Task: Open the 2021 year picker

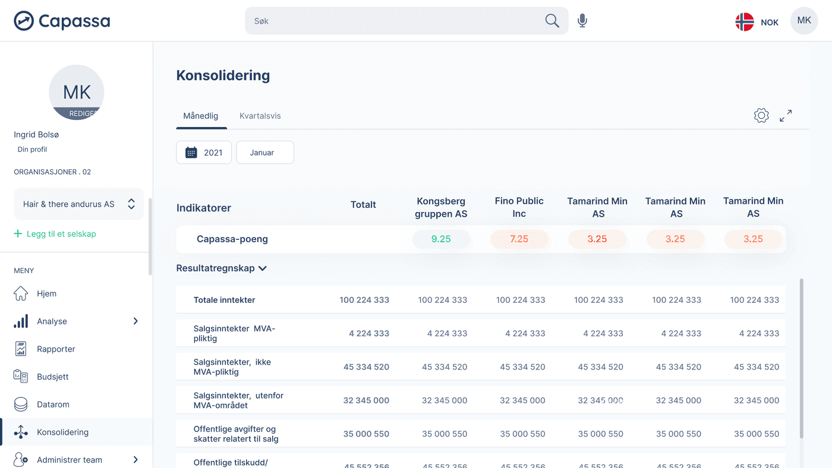Action: pyautogui.click(x=204, y=153)
